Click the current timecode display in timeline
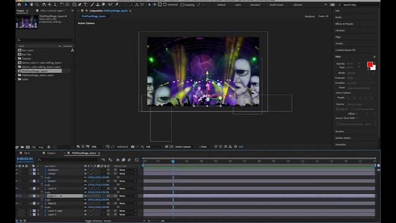 (25, 159)
